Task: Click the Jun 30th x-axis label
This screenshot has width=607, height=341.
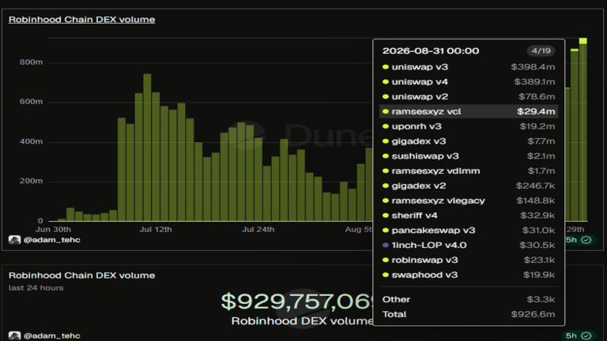Action: (x=54, y=230)
